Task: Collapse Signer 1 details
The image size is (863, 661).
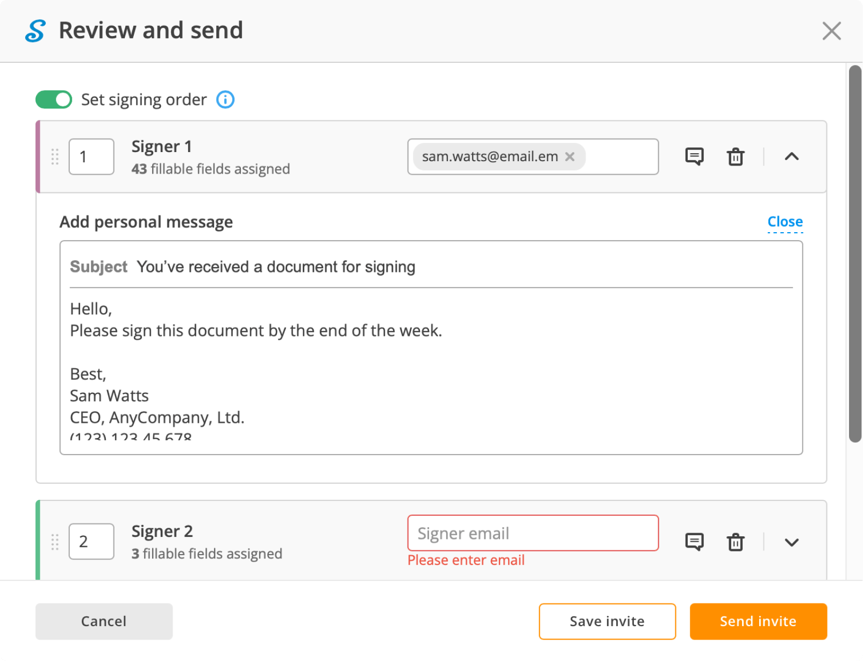Action: point(791,157)
